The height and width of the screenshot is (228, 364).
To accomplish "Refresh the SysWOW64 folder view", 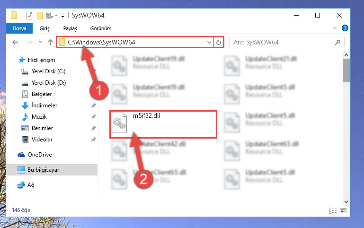I will pyautogui.click(x=218, y=42).
